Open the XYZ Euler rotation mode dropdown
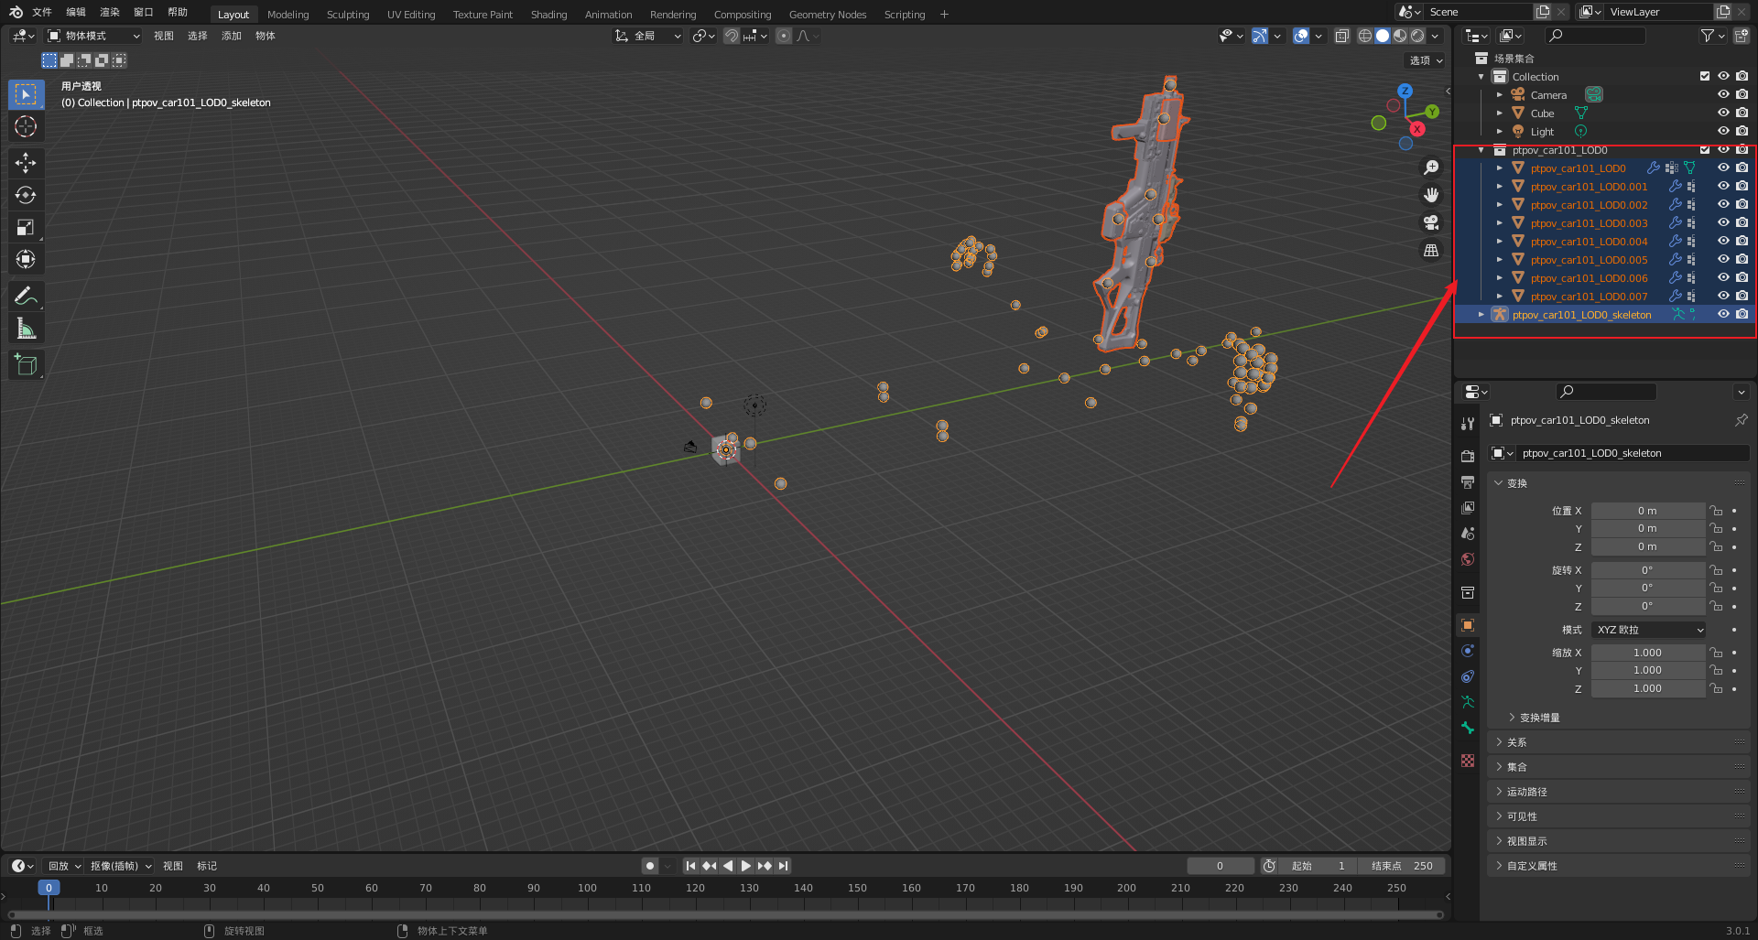This screenshot has height=940, width=1758. [x=1648, y=630]
